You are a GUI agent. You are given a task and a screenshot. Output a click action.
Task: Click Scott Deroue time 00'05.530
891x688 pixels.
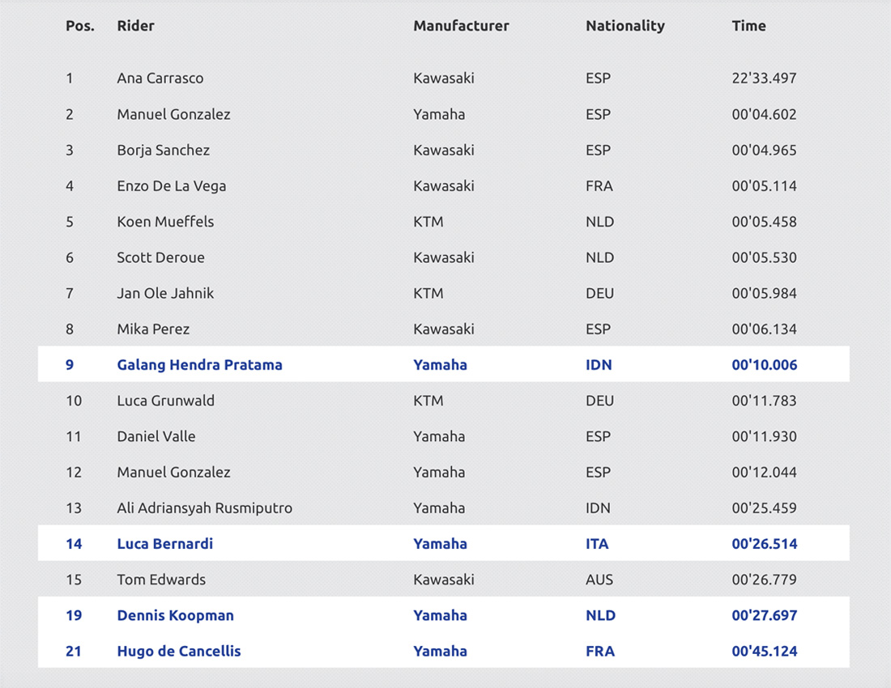coord(765,257)
